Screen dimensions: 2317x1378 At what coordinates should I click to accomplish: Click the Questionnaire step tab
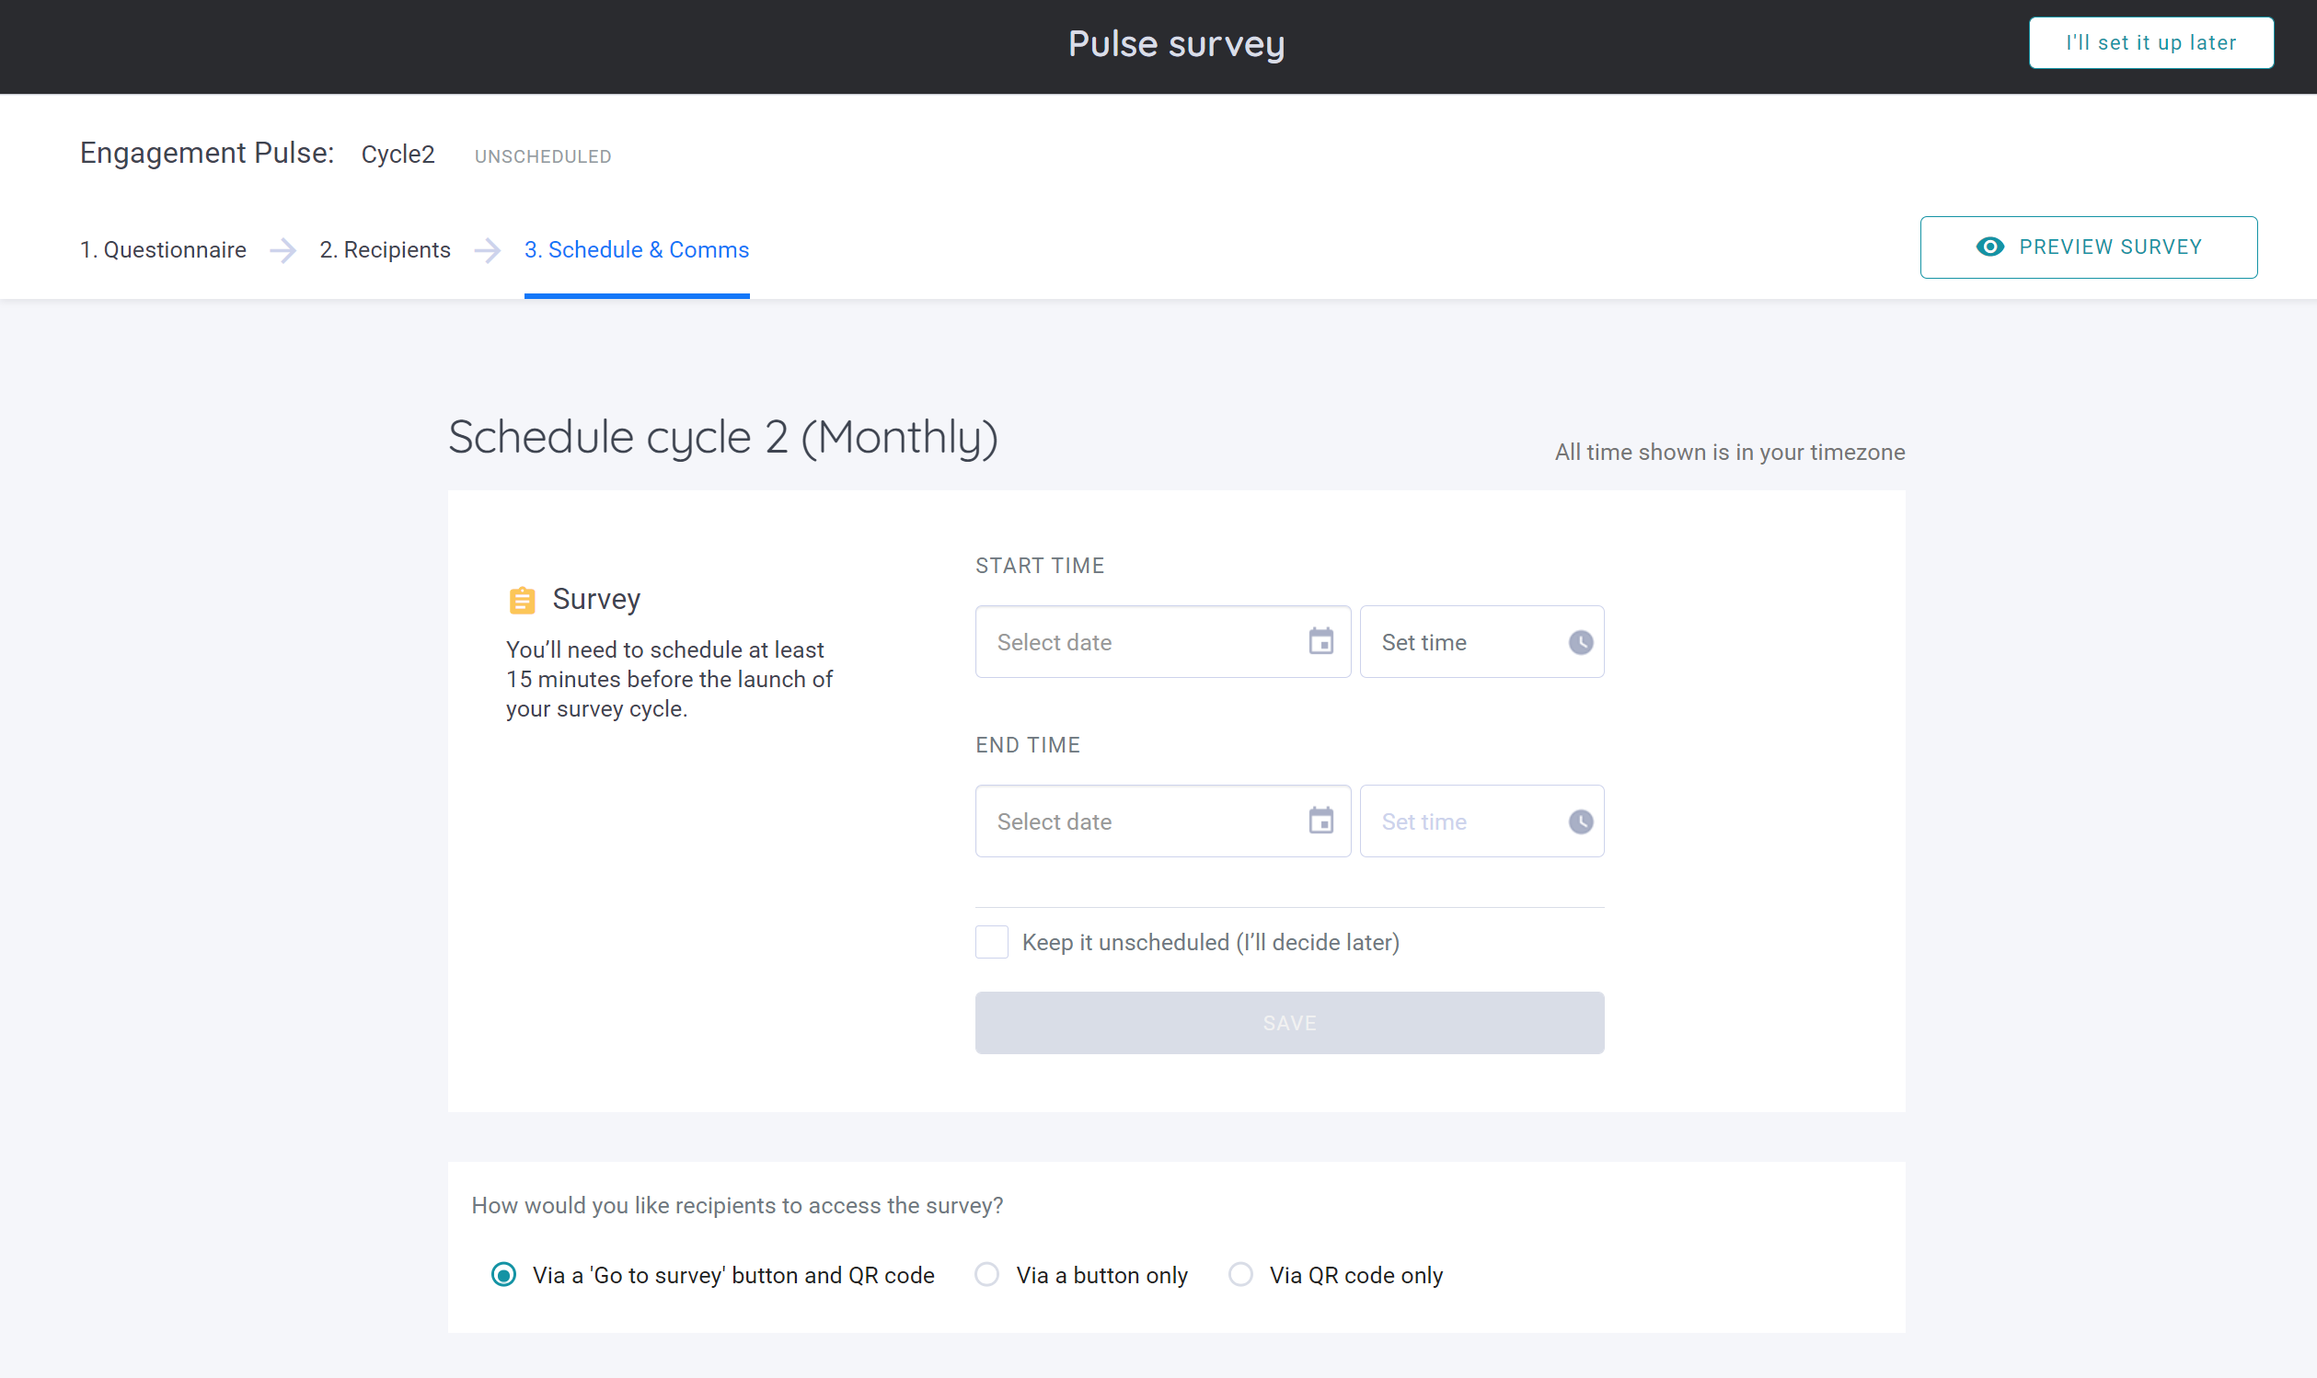point(166,249)
